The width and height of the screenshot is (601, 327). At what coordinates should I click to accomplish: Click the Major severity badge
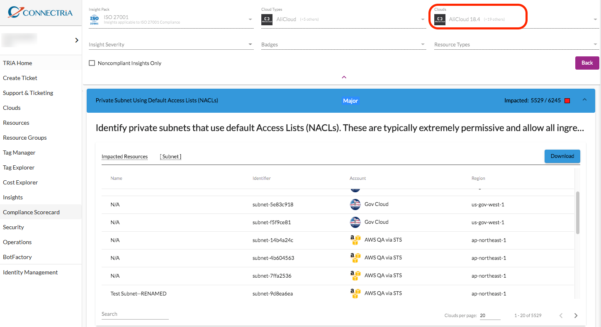pos(350,101)
